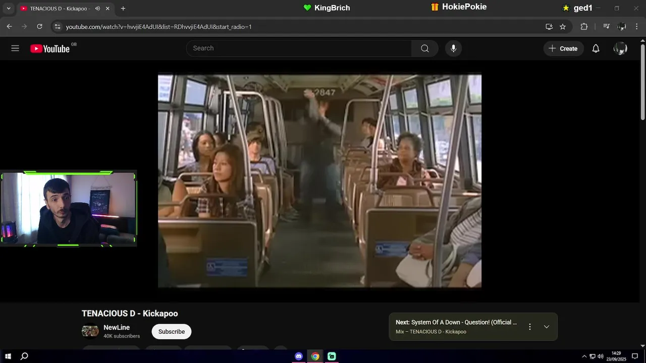Click the URL in the address bar
Screen dimensions: 646x363
pyautogui.click(x=158, y=27)
